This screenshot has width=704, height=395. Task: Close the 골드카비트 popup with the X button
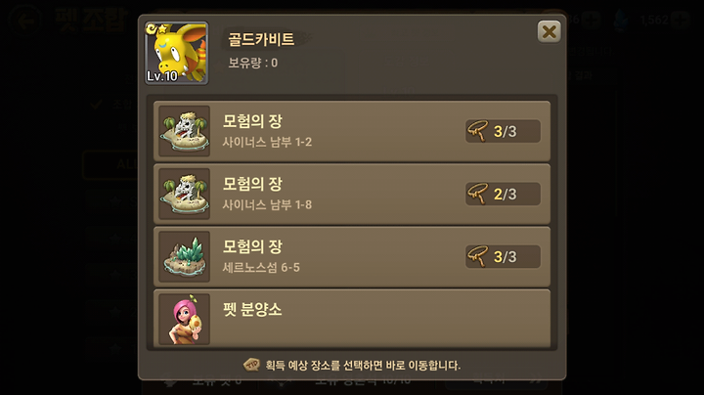point(549,32)
